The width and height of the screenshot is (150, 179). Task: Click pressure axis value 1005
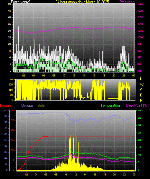(140, 31)
